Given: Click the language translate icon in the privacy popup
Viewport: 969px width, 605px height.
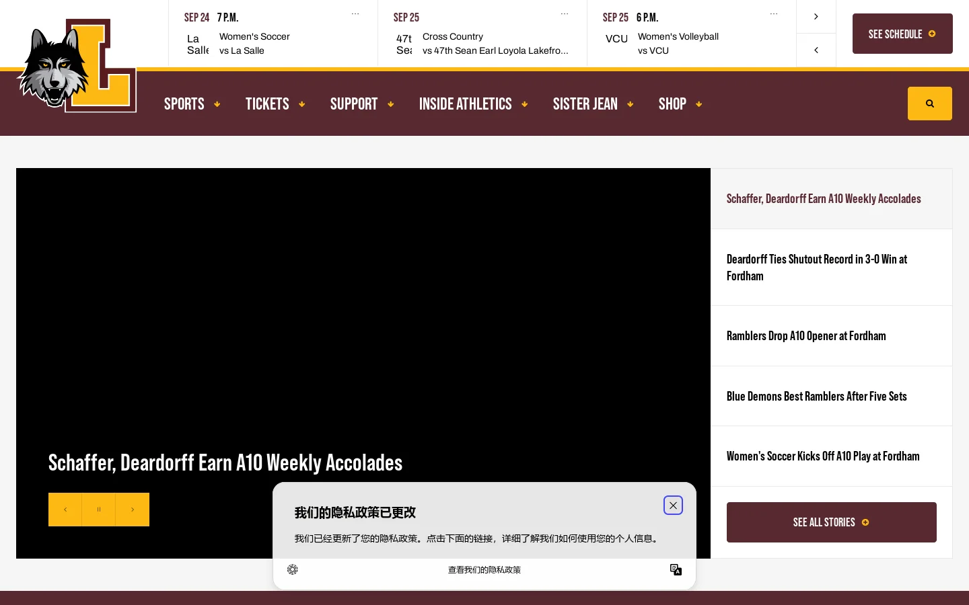Looking at the screenshot, I should click(676, 570).
